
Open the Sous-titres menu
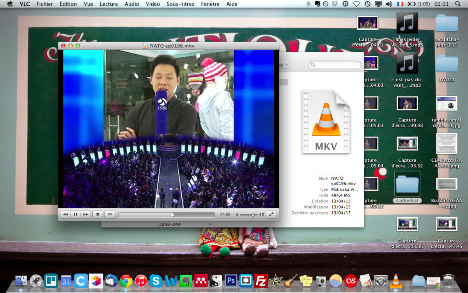tap(180, 4)
